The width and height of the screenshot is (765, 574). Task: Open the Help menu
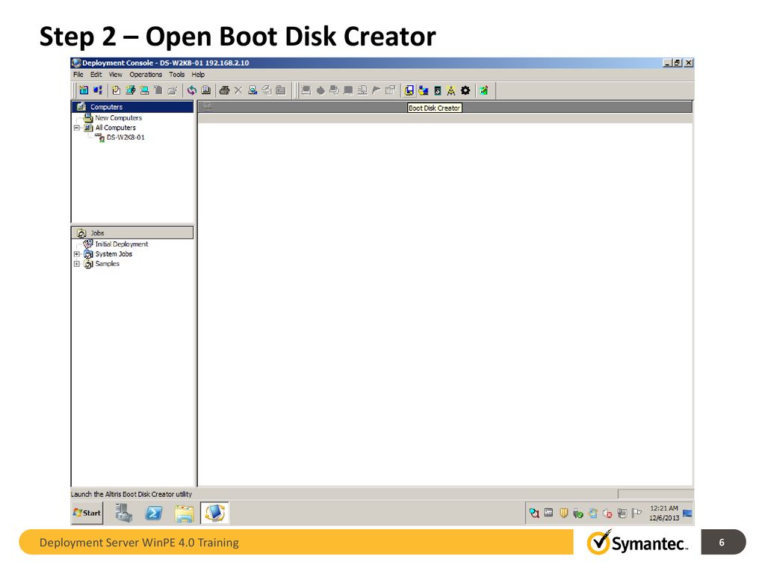[198, 75]
